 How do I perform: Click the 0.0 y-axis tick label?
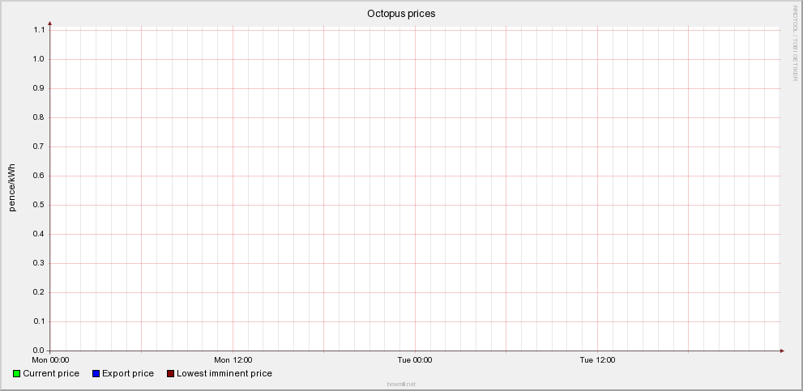click(38, 351)
